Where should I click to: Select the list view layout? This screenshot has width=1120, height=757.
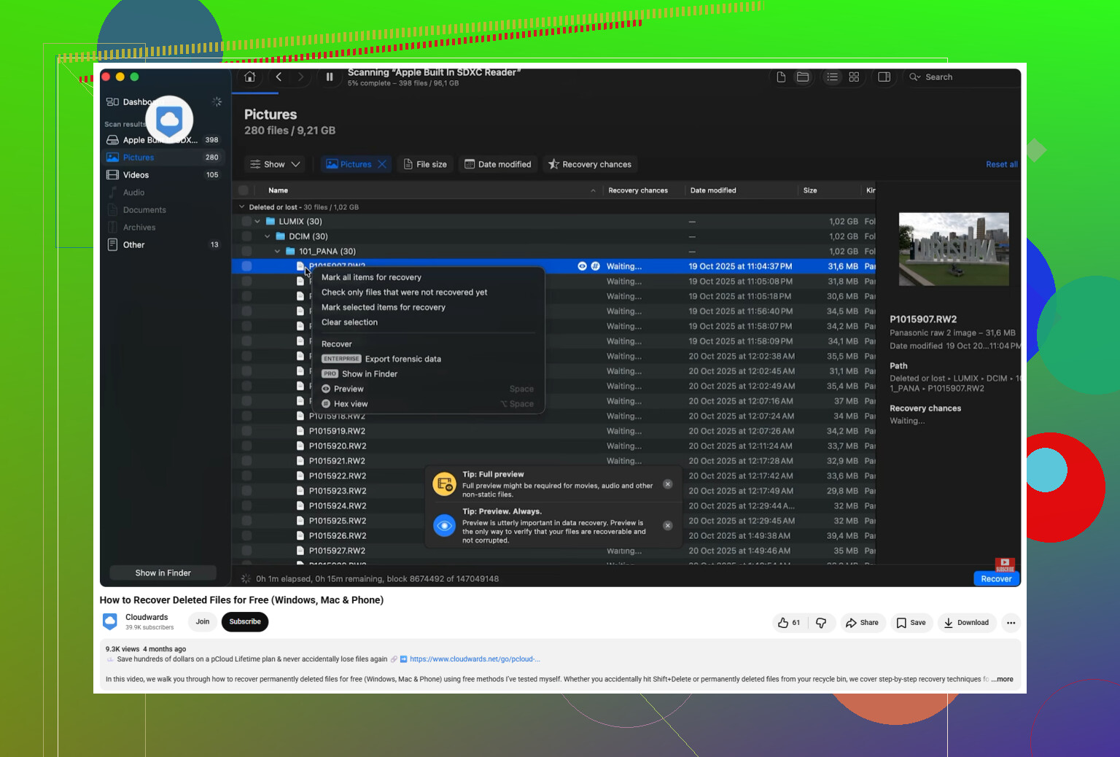coord(832,77)
